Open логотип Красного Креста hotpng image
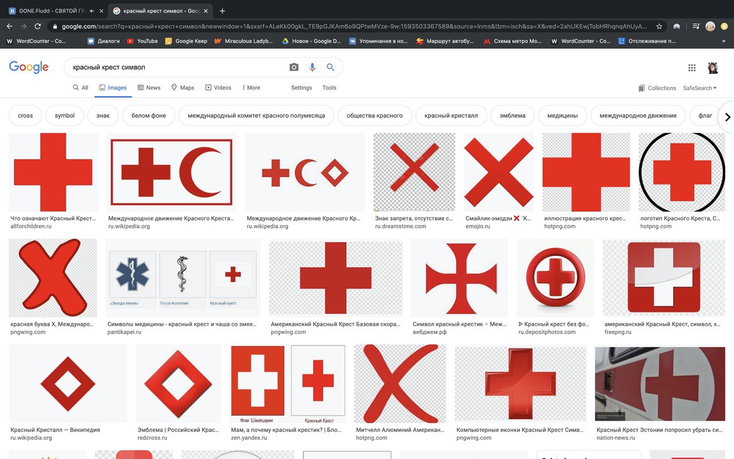 click(x=682, y=172)
